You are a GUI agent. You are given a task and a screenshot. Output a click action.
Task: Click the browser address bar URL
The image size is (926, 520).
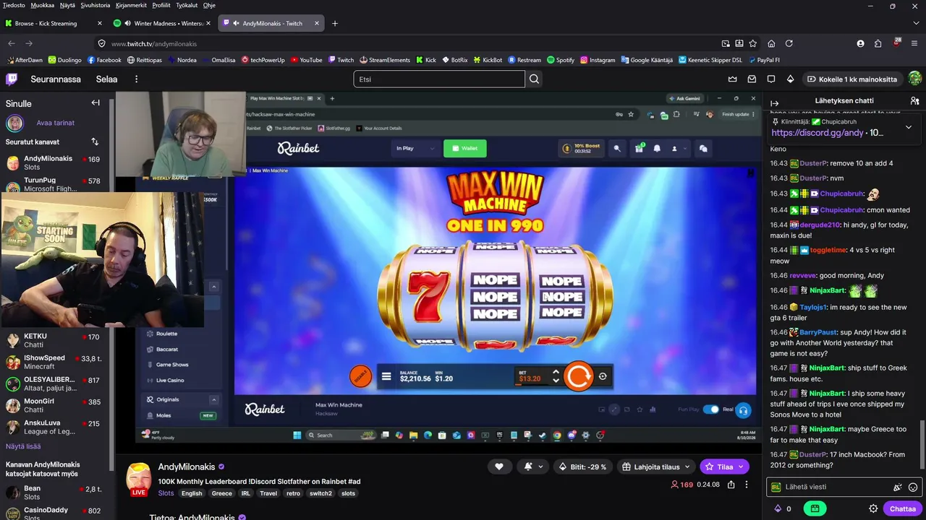(x=154, y=43)
